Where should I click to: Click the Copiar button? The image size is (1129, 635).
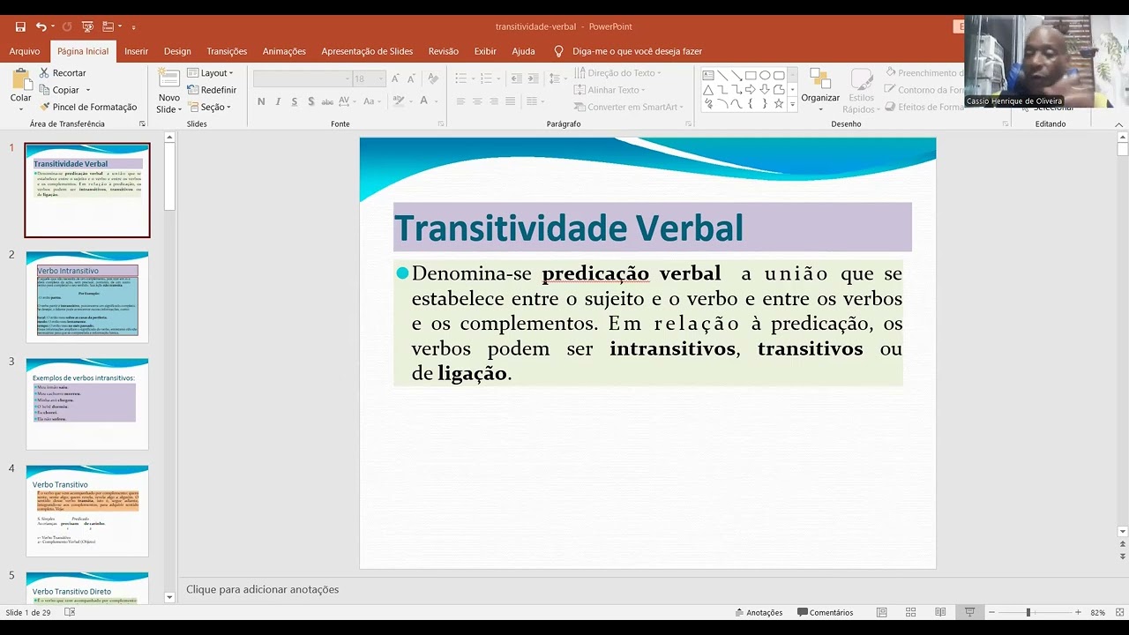pos(59,90)
